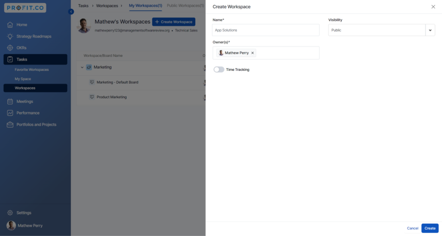Click the Tasks breadcrumb link
Image resolution: width=442 pixels, height=236 pixels.
tap(83, 6)
